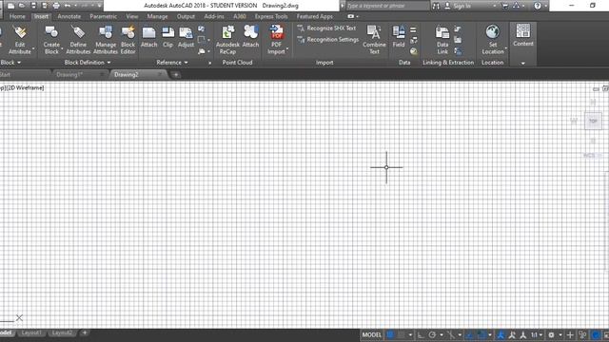Toggle the grid display in status bar
Image resolution: width=609 pixels, height=342 pixels.
(x=390, y=335)
